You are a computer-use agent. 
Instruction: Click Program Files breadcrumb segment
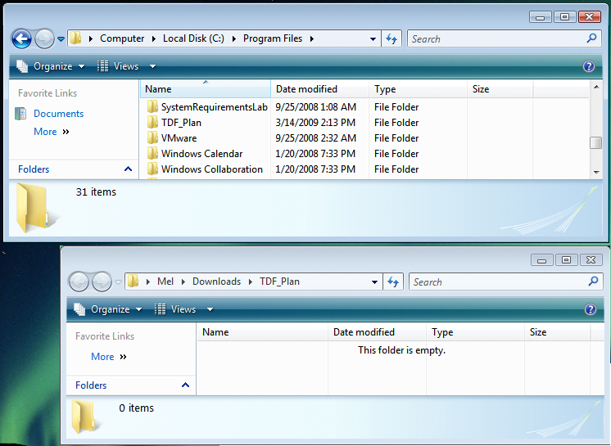click(273, 38)
